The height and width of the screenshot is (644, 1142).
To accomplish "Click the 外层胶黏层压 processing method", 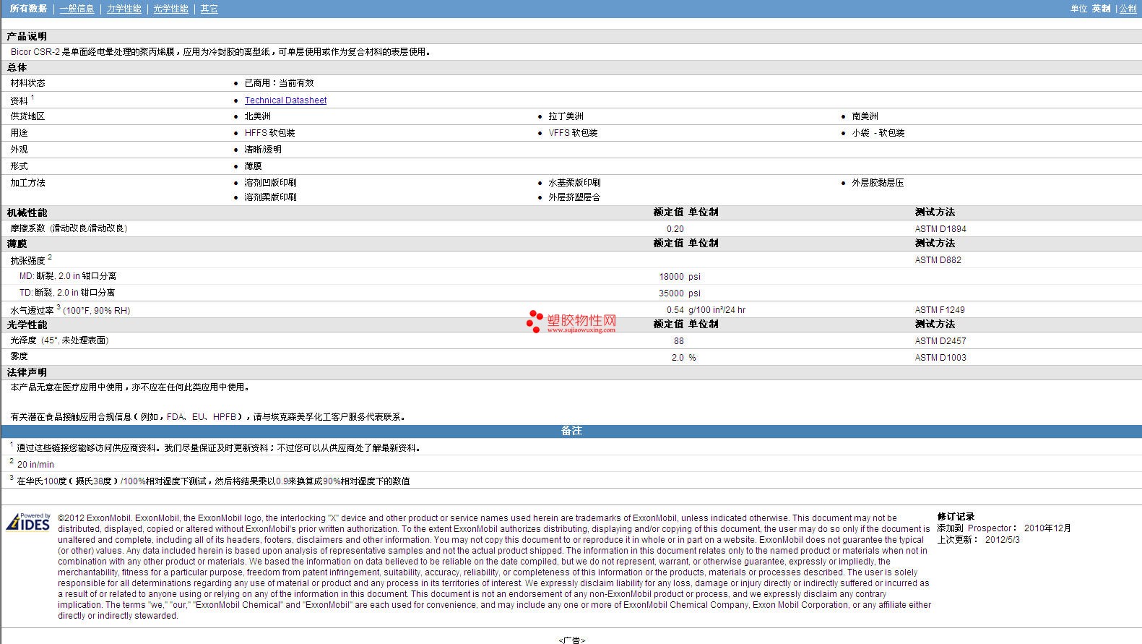I will click(x=878, y=183).
